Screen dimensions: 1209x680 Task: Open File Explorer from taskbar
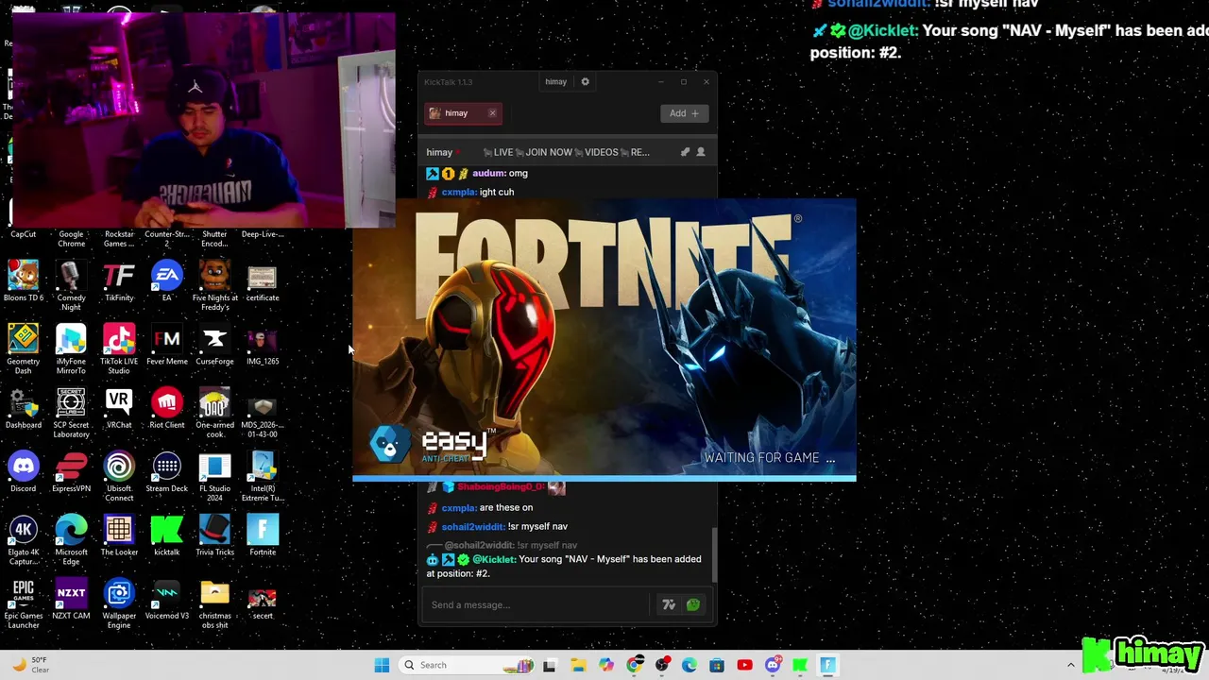click(x=578, y=665)
